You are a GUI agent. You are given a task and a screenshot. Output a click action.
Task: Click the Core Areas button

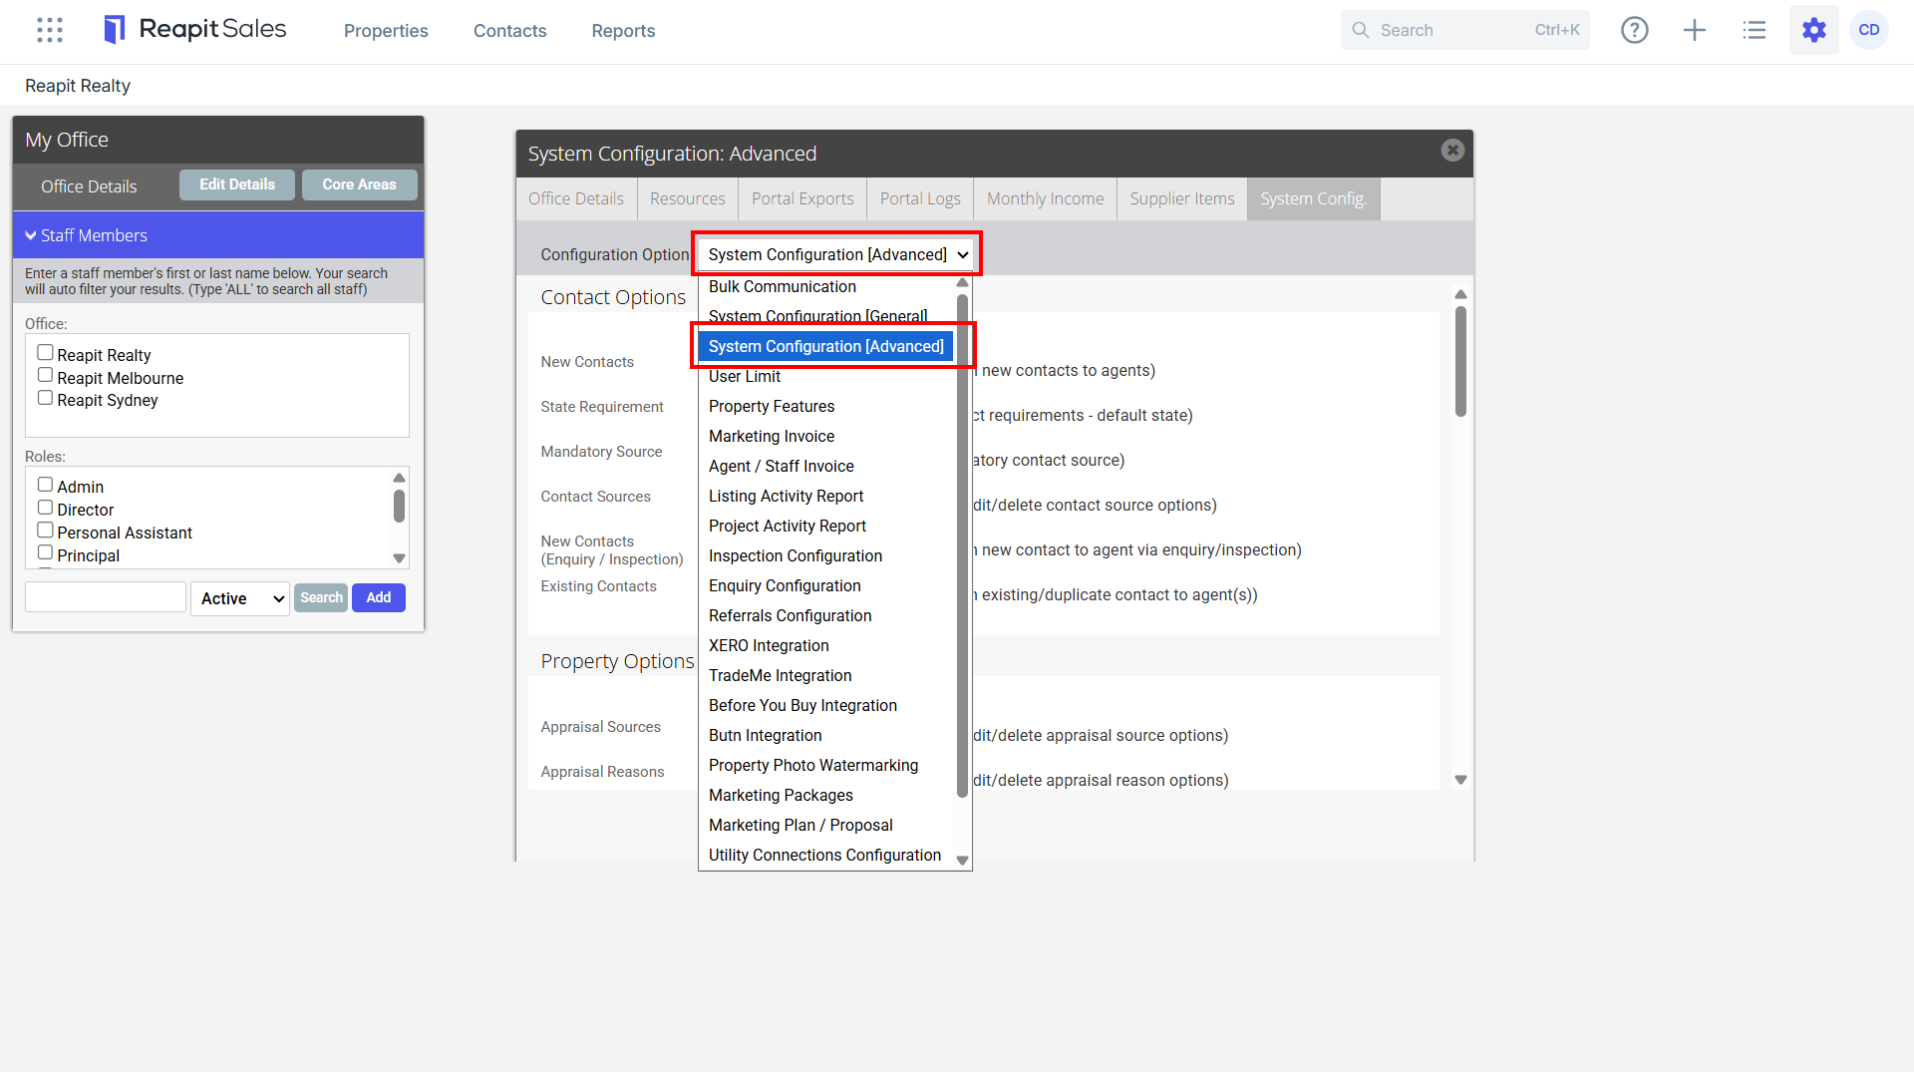(359, 184)
